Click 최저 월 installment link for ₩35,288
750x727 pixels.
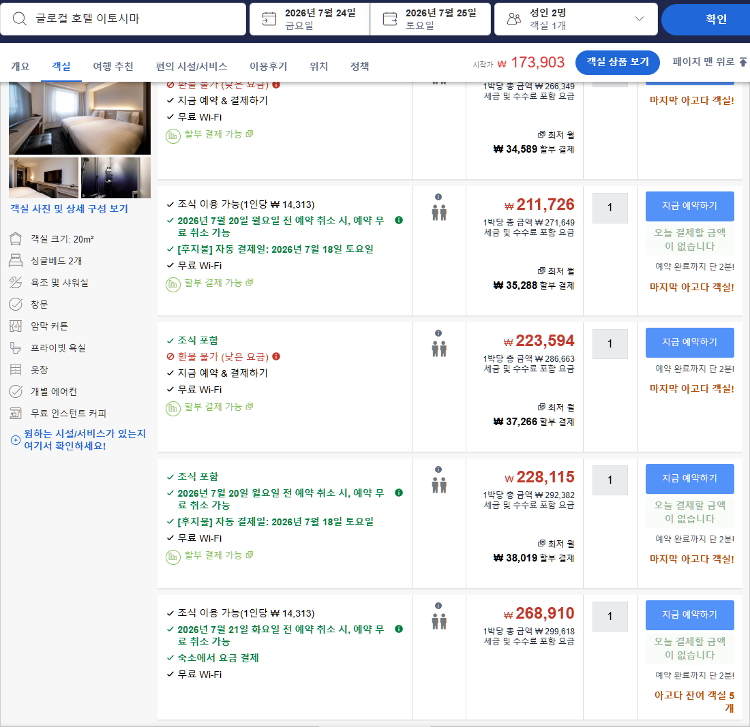coord(556,271)
